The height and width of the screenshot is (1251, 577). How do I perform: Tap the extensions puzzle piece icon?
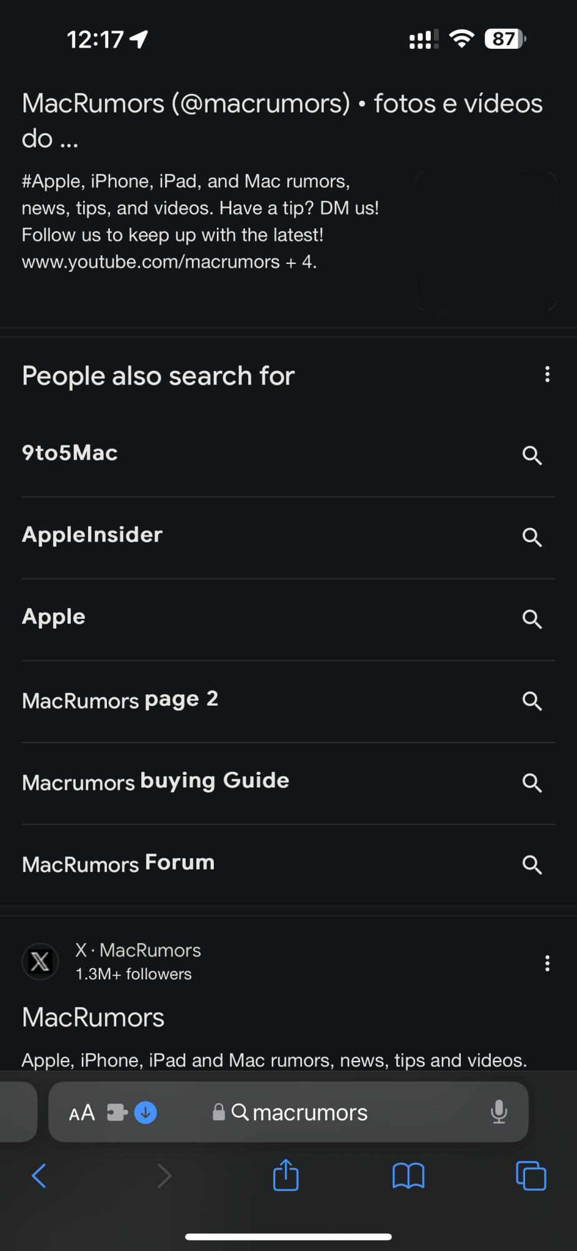[x=117, y=1112]
